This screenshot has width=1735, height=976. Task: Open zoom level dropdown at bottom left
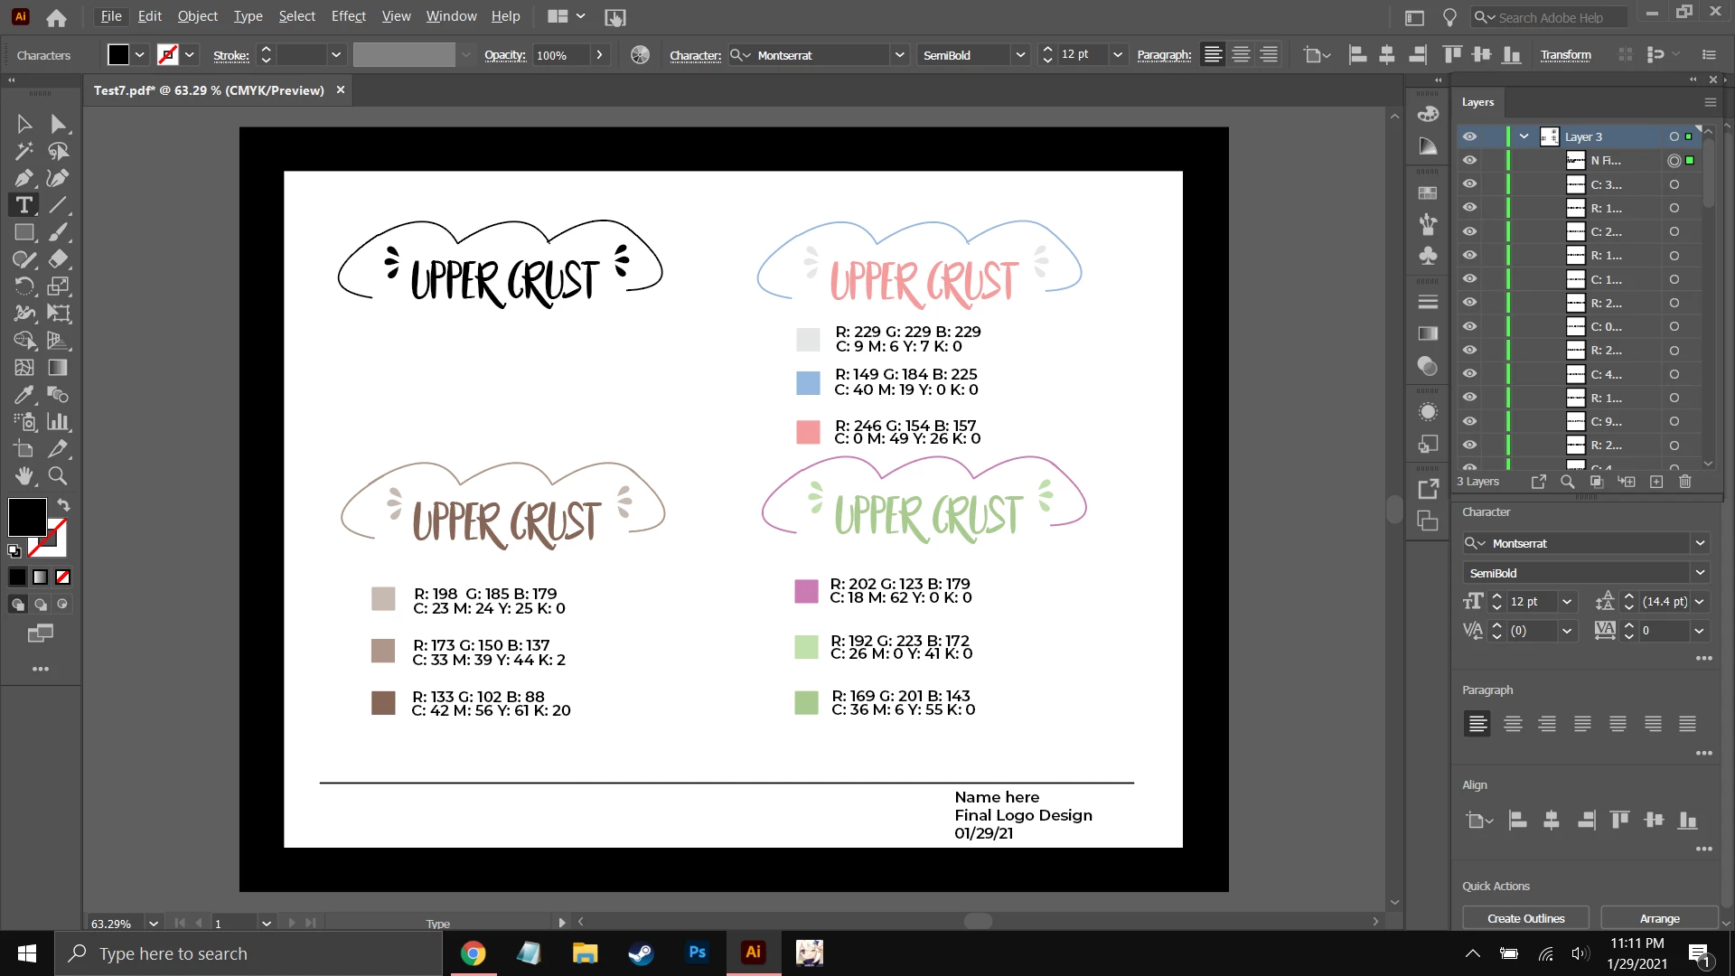point(154,923)
